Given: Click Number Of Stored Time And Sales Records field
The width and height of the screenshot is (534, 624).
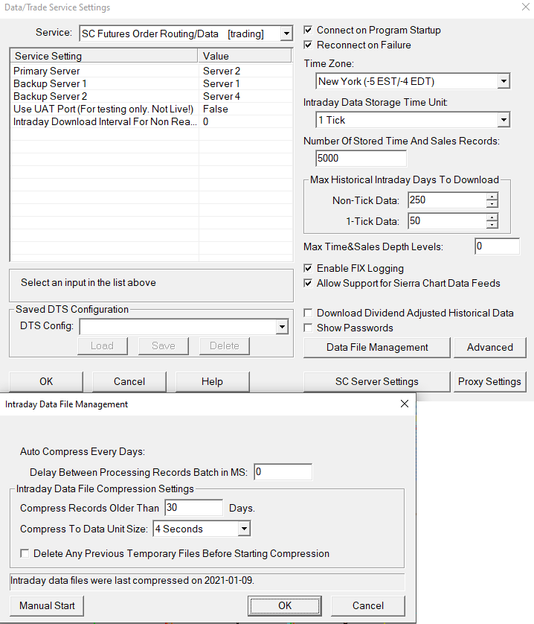Looking at the screenshot, I should [x=361, y=159].
